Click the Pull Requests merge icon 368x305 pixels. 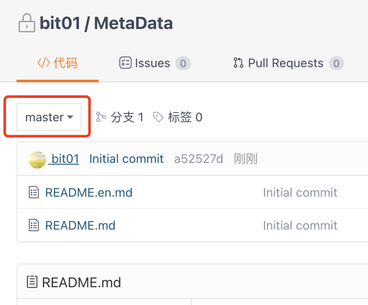[238, 63]
